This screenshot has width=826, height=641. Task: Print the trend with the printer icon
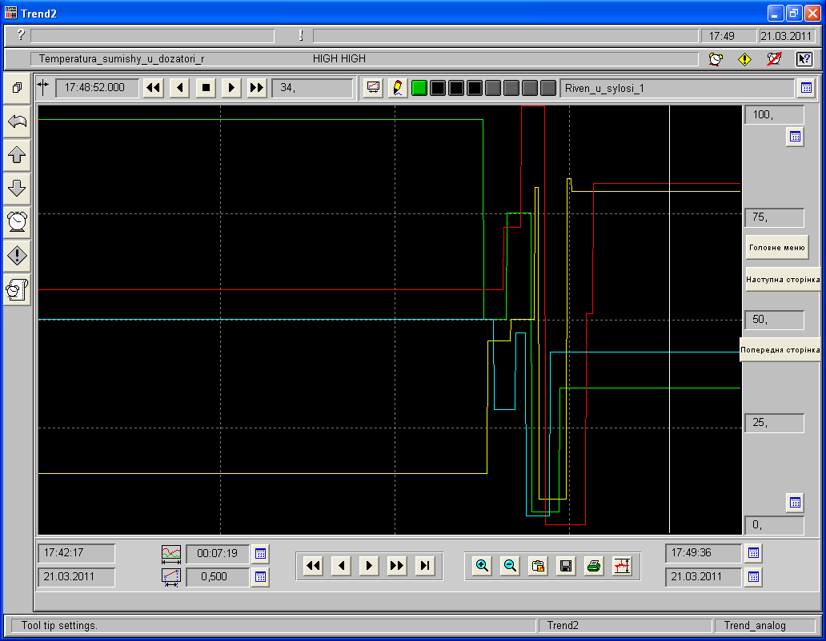pyautogui.click(x=593, y=566)
